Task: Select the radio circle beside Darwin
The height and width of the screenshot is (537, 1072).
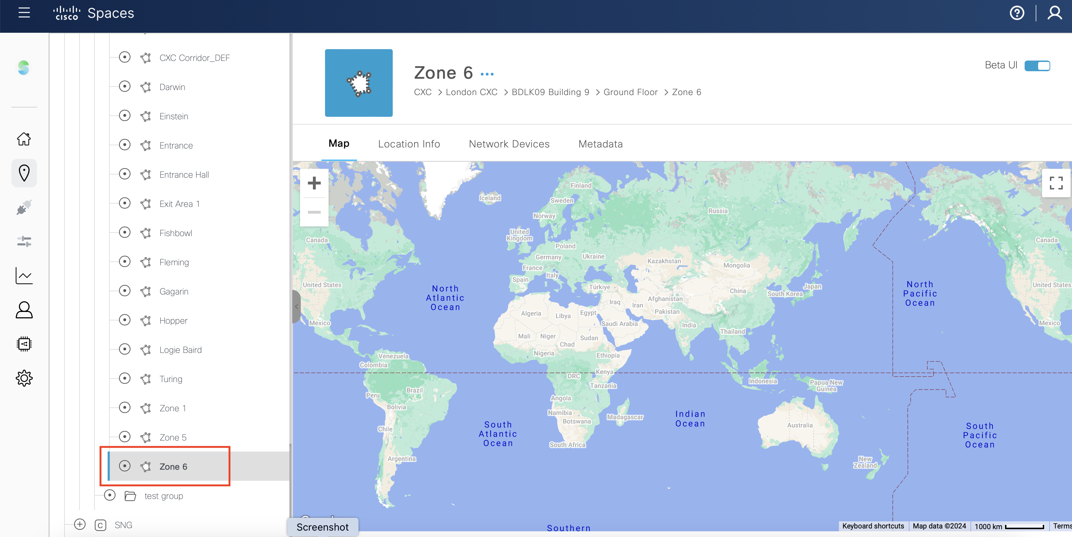Action: point(124,87)
